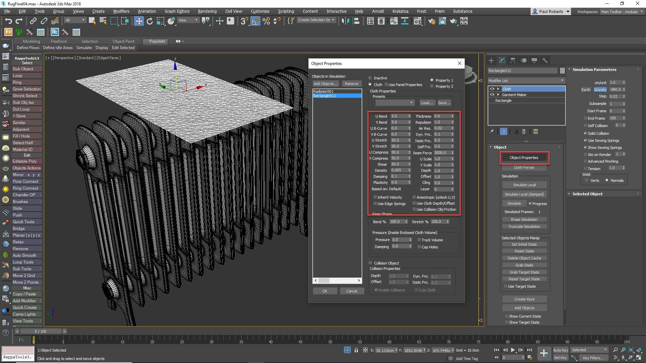This screenshot has width=646, height=363.
Task: Expand the Selected Object rollout
Action: coord(587,194)
